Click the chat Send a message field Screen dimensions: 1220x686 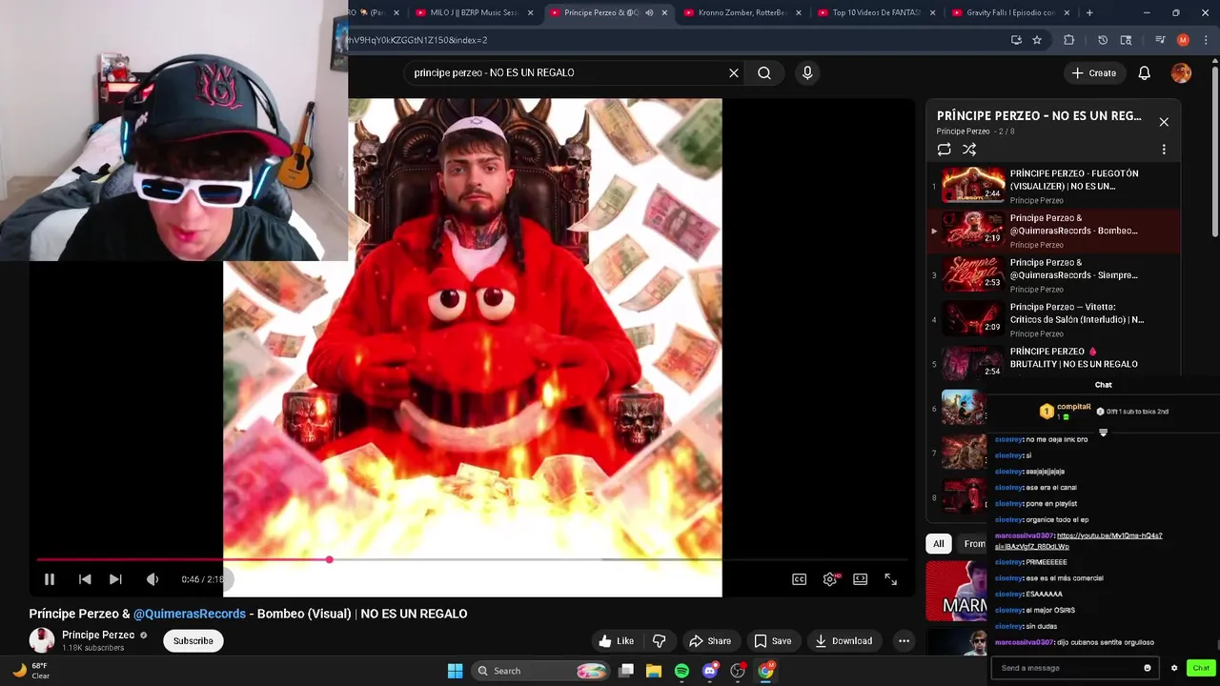1066,668
